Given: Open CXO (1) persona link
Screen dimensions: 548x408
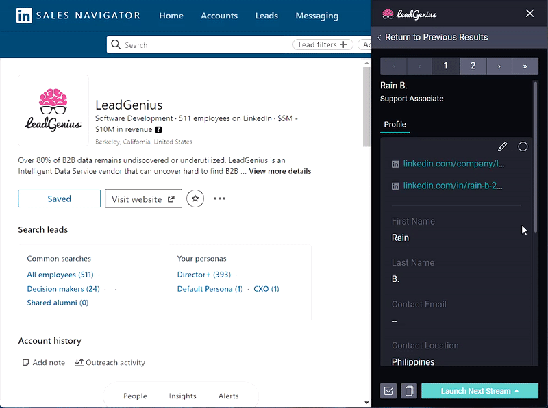Looking at the screenshot, I should (266, 289).
